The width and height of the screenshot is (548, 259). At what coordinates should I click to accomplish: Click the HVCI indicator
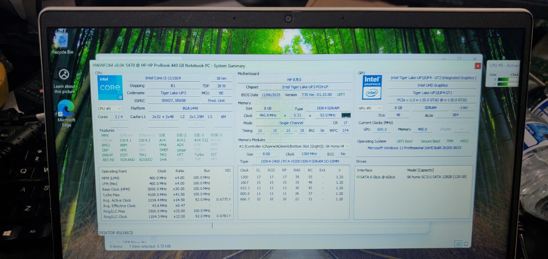pos(464,141)
